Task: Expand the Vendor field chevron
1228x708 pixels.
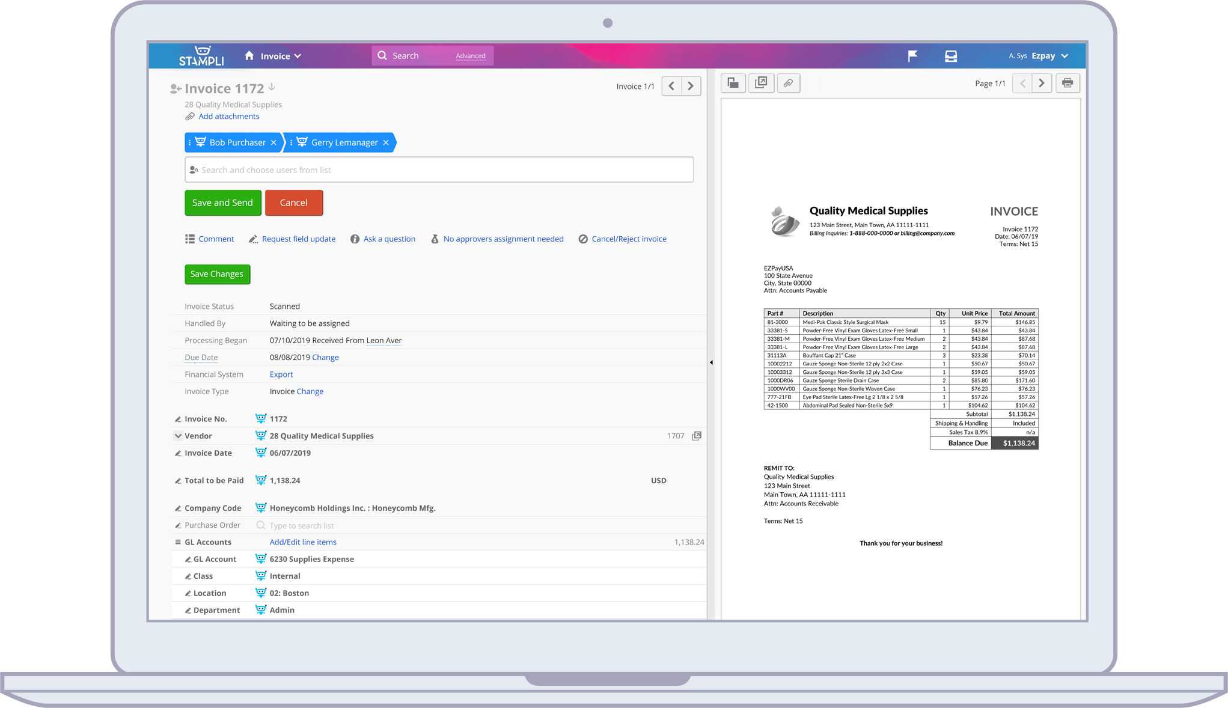Action: point(178,436)
